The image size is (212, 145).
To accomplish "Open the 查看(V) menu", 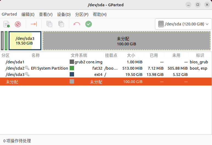I will pos(46,14).
